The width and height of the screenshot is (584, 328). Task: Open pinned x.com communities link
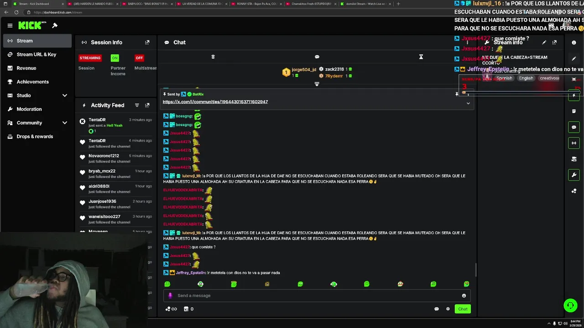click(215, 102)
